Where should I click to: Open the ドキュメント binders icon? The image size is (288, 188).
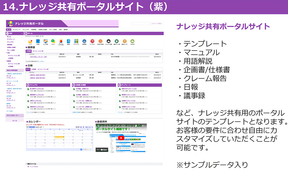coord(76,41)
